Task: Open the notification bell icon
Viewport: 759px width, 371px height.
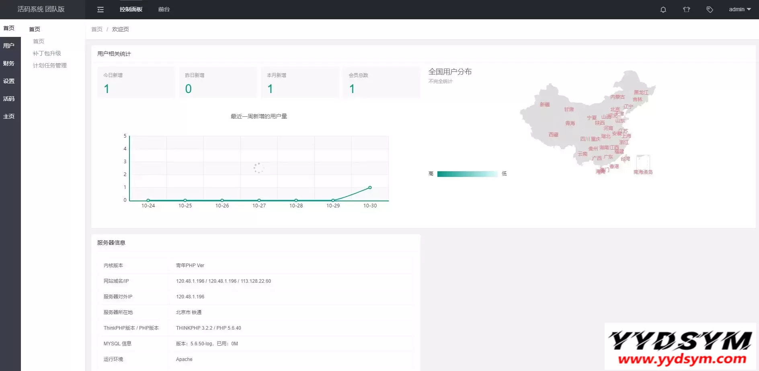Action: point(663,10)
